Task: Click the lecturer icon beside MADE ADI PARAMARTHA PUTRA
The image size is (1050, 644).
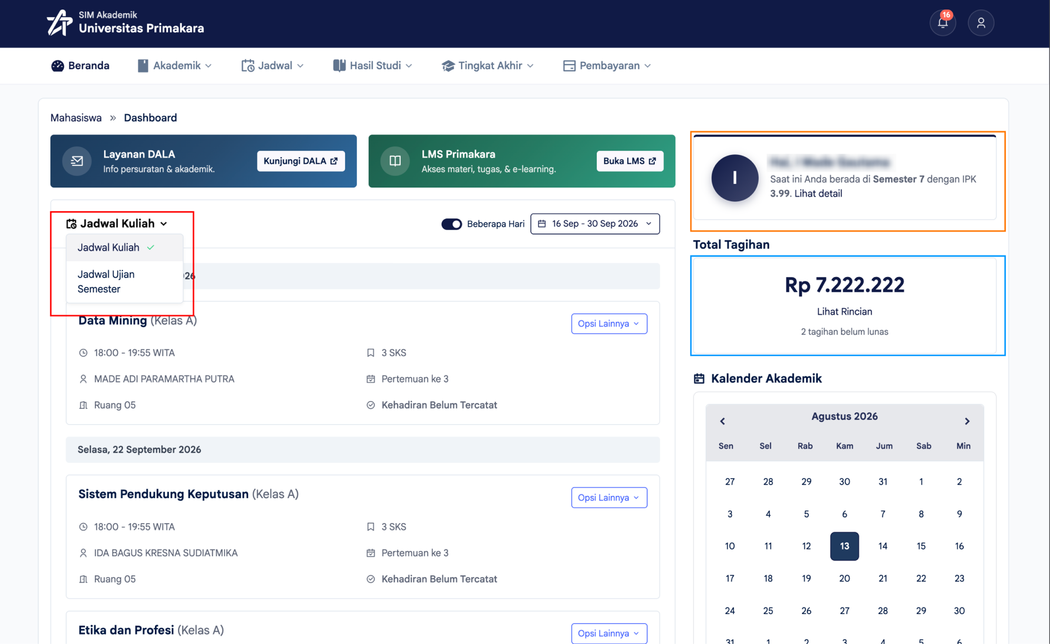Action: [x=83, y=379]
